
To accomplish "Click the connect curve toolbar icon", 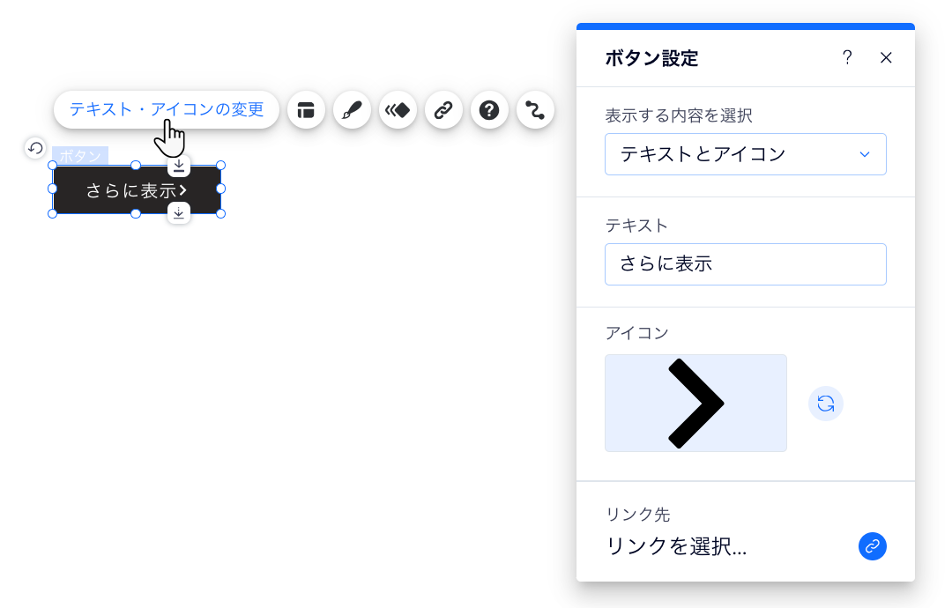I will pyautogui.click(x=536, y=110).
